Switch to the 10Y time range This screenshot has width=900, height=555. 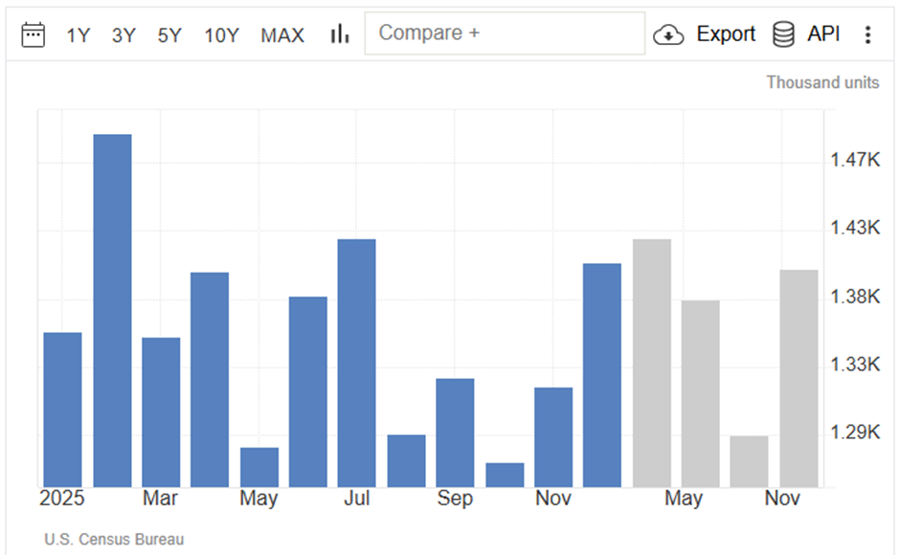[221, 35]
